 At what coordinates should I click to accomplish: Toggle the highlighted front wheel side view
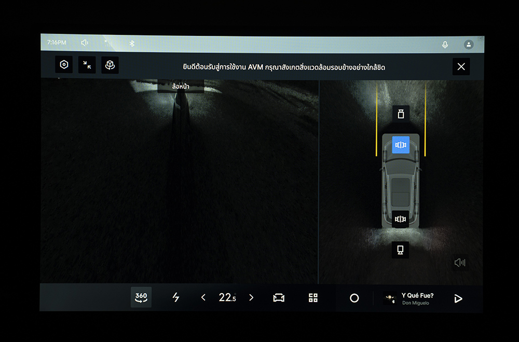401,145
